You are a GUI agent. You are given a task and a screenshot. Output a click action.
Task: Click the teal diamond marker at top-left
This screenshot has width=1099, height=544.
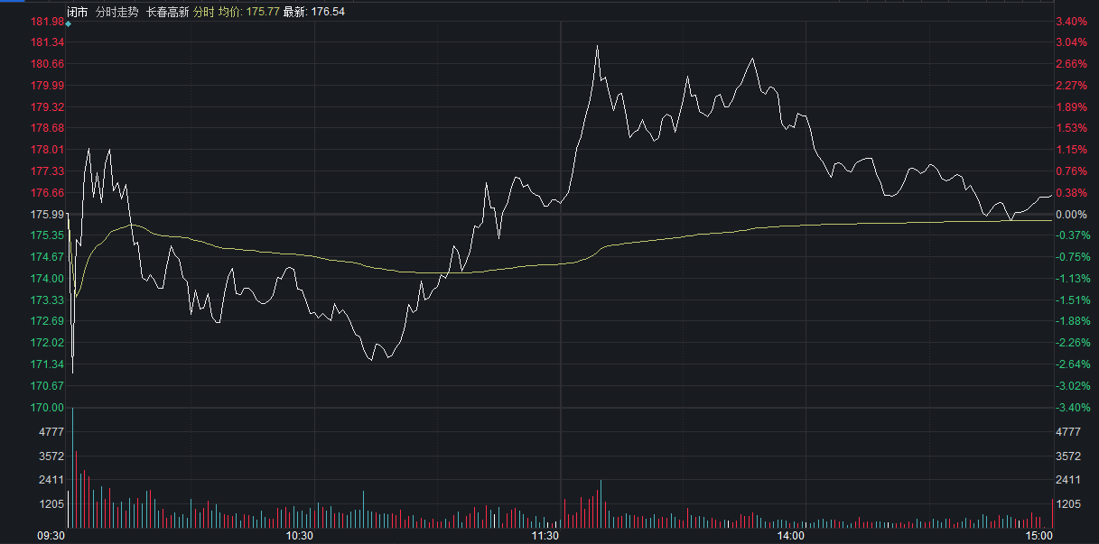pyautogui.click(x=68, y=23)
